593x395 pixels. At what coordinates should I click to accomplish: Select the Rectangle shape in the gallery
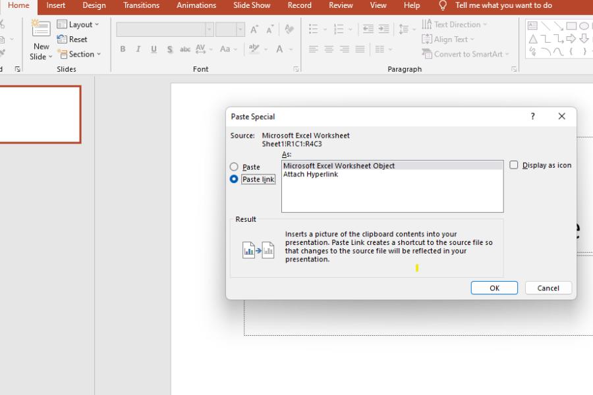pyautogui.click(x=571, y=26)
